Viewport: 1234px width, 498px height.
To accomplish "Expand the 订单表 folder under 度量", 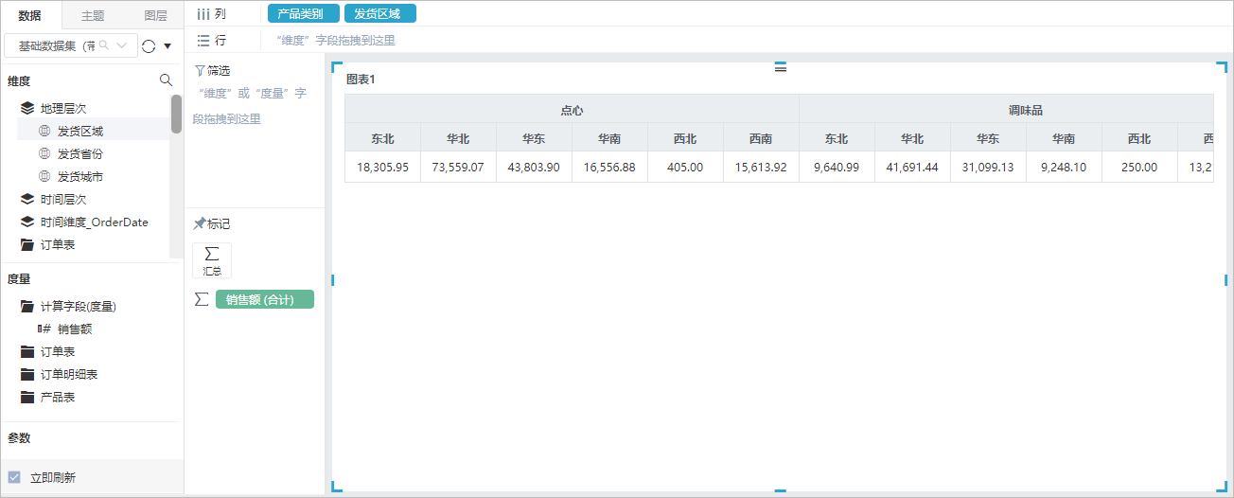I will pos(27,352).
